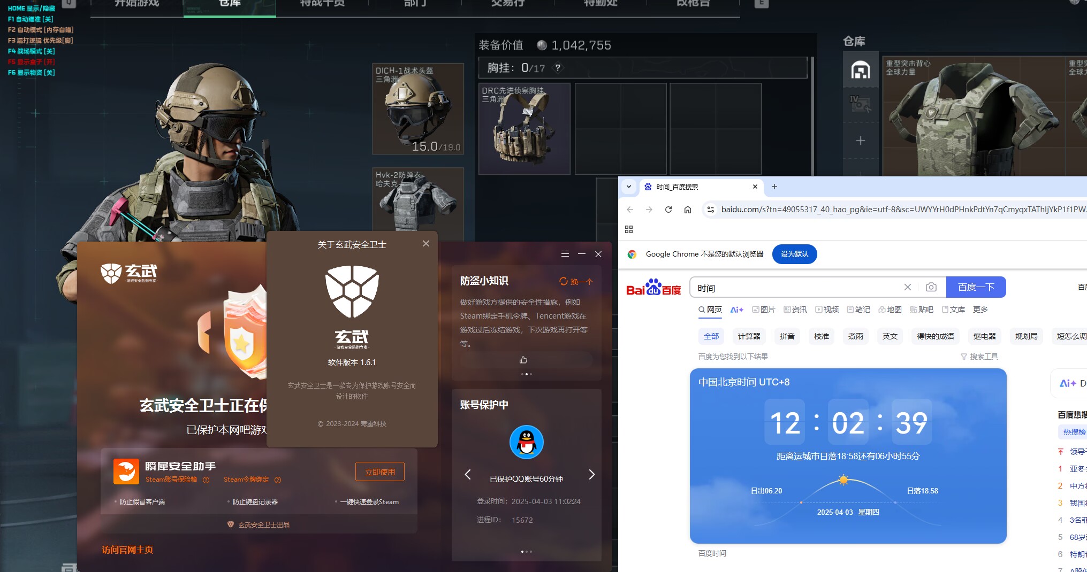
Task: Expand the Chrome tab search dropdown
Action: (x=629, y=187)
